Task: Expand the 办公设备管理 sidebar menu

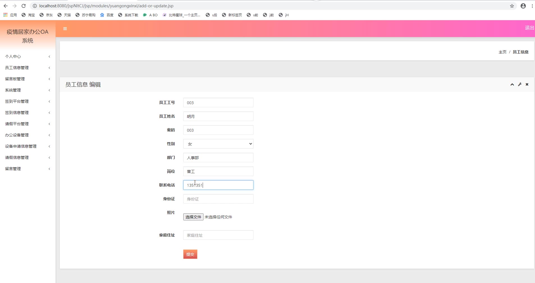Action: [28, 135]
